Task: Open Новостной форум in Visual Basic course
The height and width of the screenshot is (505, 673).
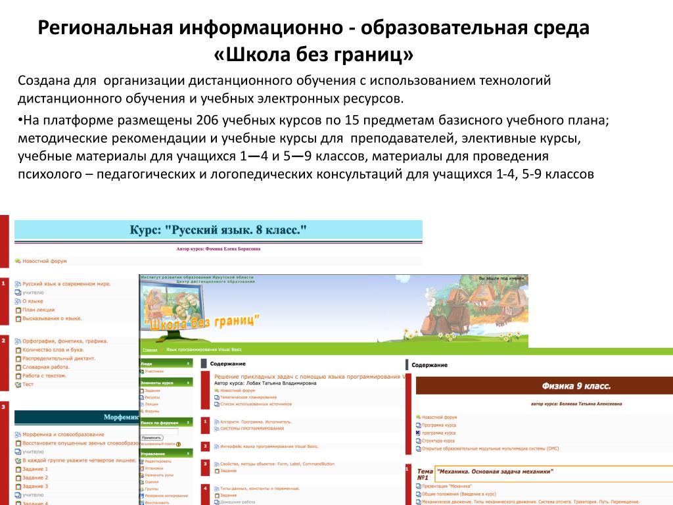Action: [237, 391]
